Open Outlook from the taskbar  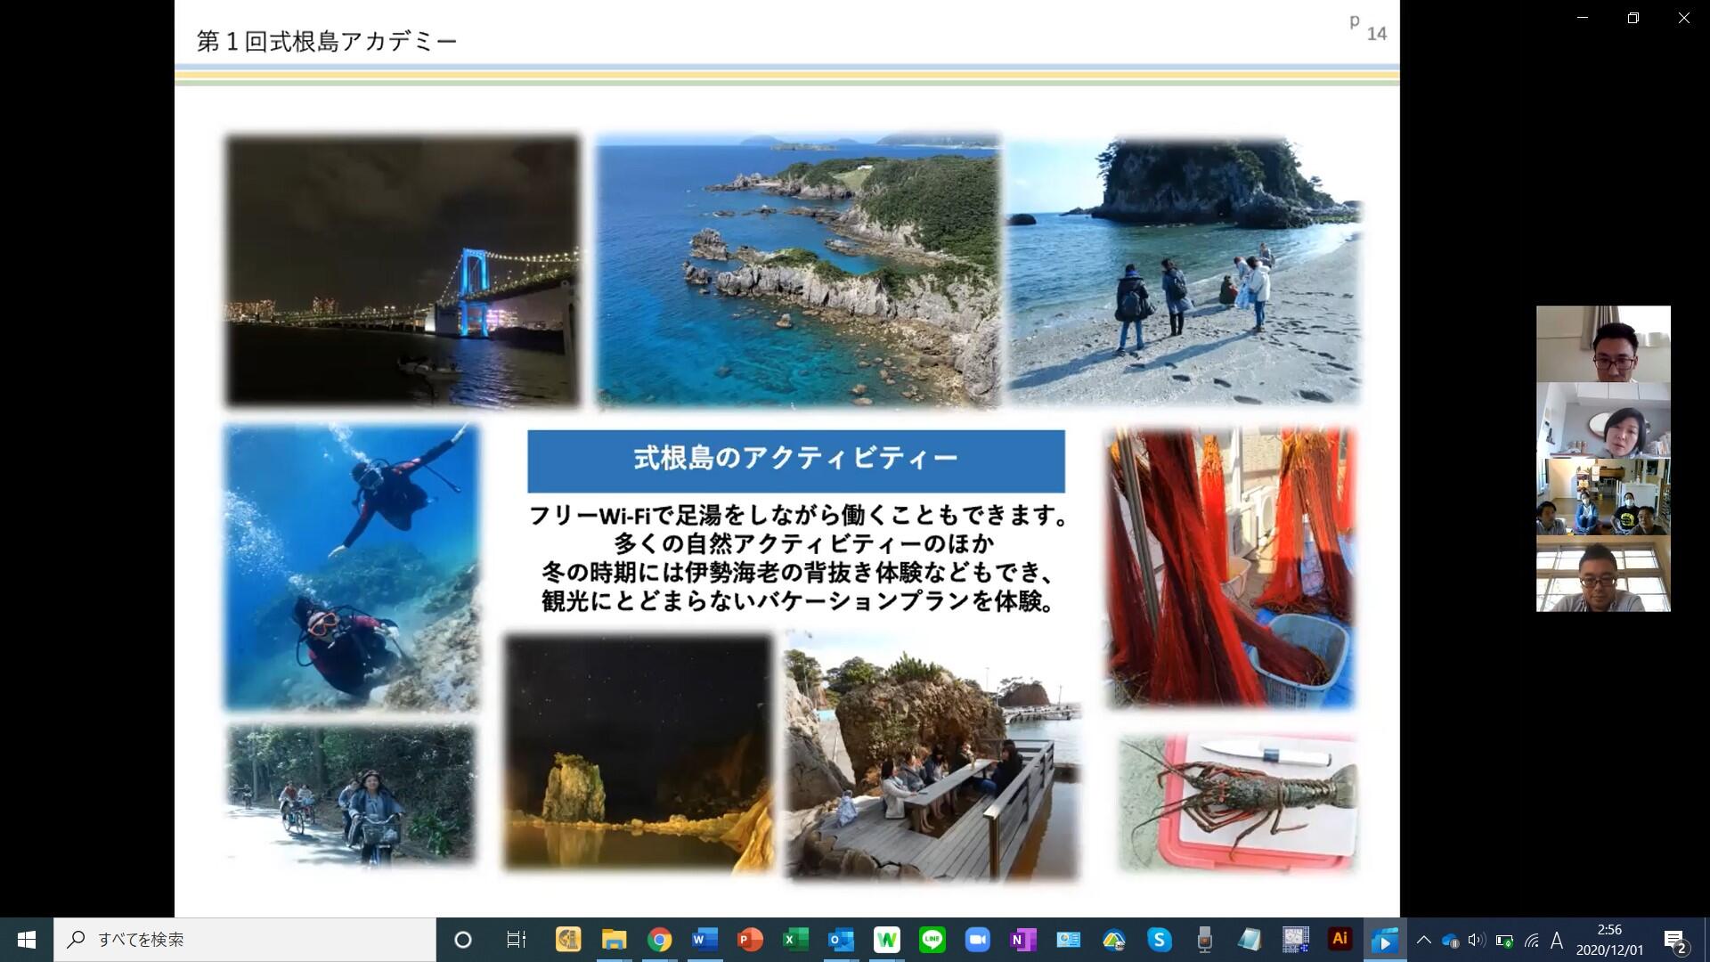click(841, 940)
